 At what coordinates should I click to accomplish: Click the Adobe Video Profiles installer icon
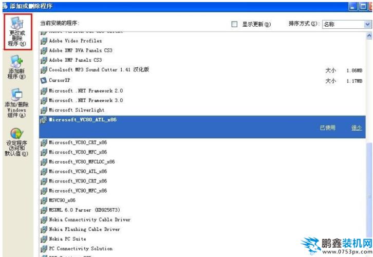coord(44,41)
